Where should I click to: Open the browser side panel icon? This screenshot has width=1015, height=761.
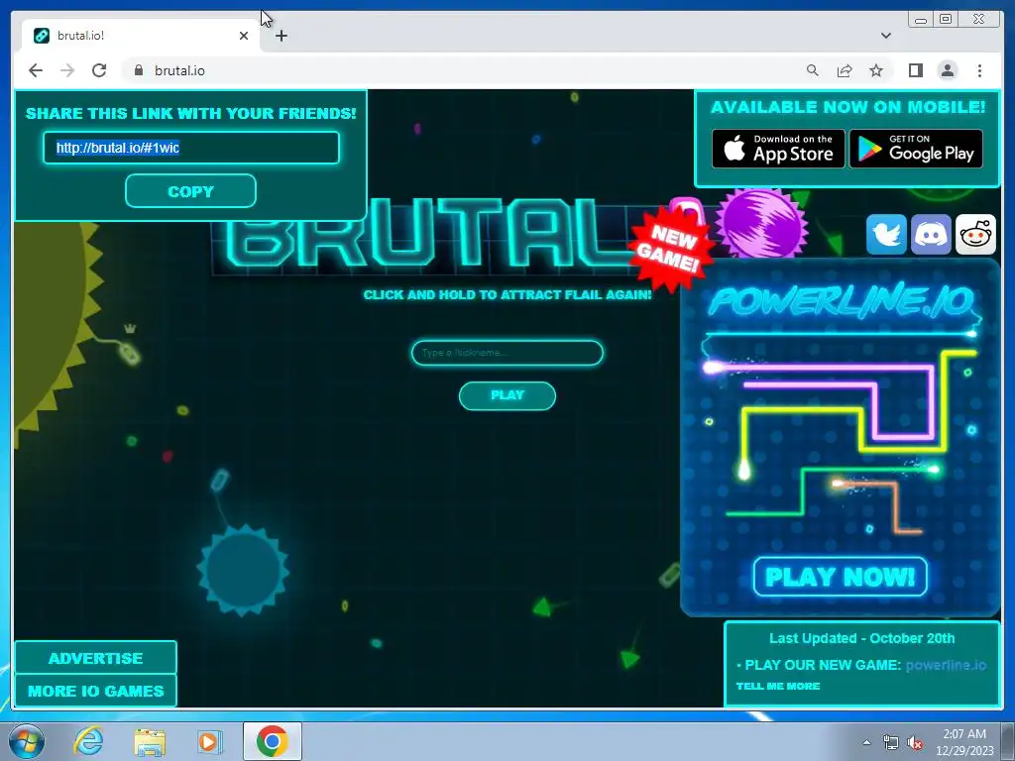pos(915,70)
